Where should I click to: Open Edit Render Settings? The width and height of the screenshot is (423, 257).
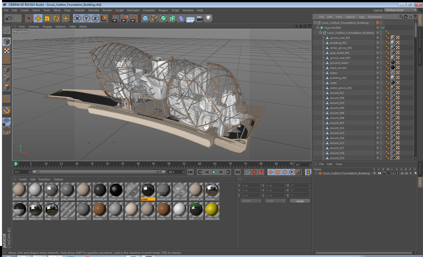coord(134,18)
